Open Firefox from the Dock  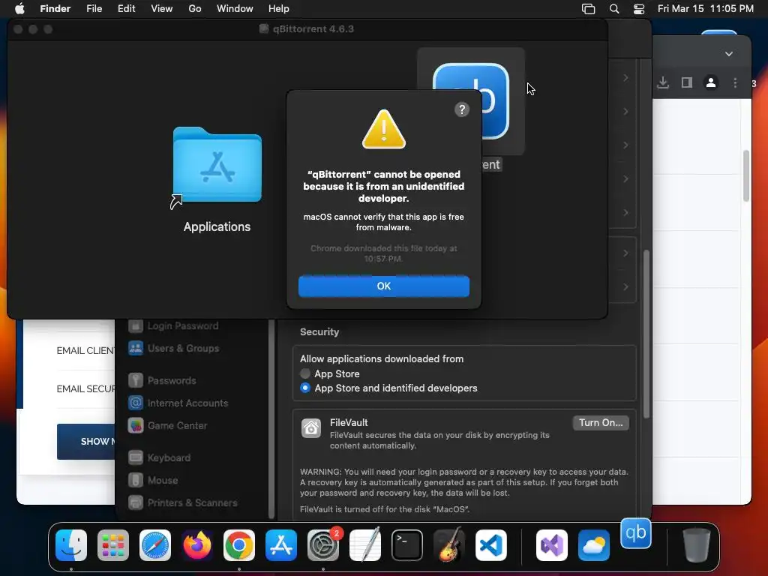[x=197, y=545]
